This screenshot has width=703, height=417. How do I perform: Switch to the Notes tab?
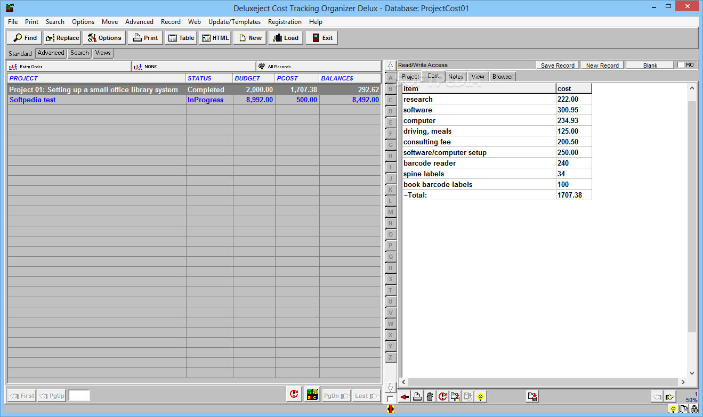[456, 77]
